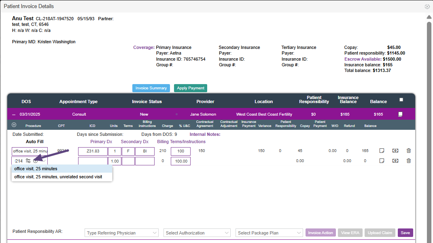Expand the Select Authorization dropdown

click(197, 233)
